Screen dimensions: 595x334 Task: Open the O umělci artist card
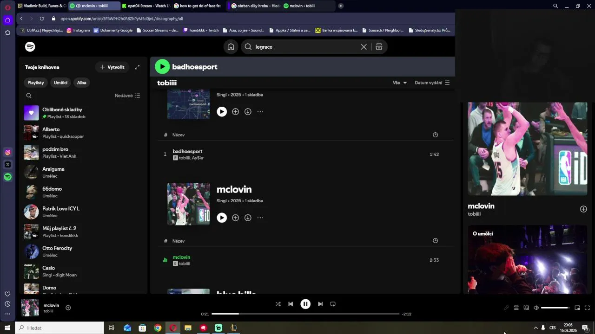coord(527,260)
